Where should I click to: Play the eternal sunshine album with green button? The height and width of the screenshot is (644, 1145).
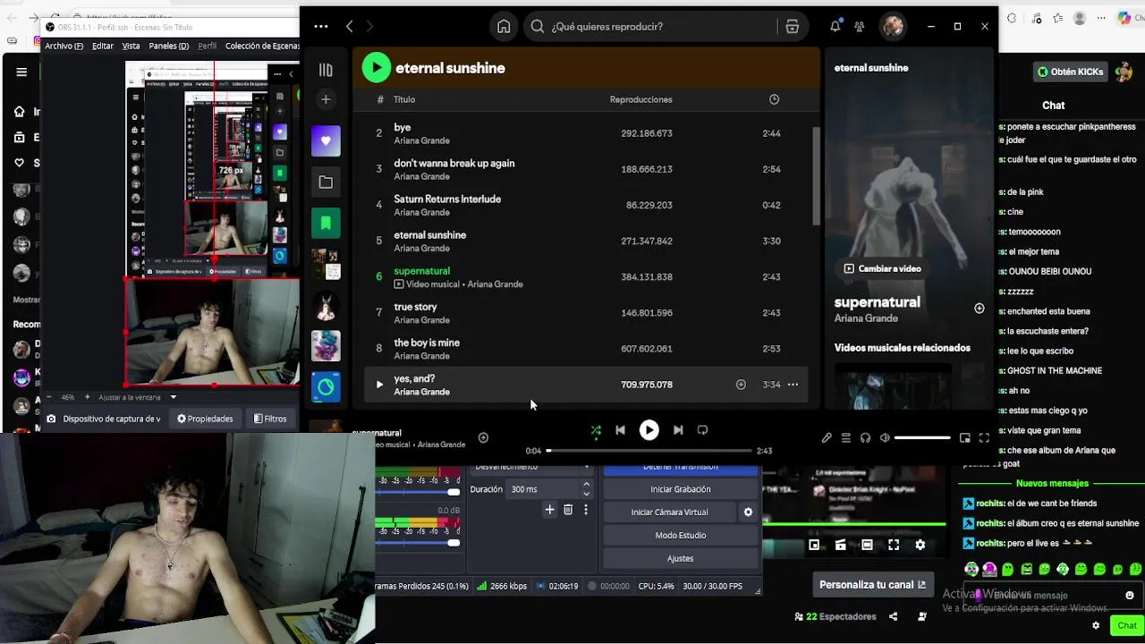[377, 68]
